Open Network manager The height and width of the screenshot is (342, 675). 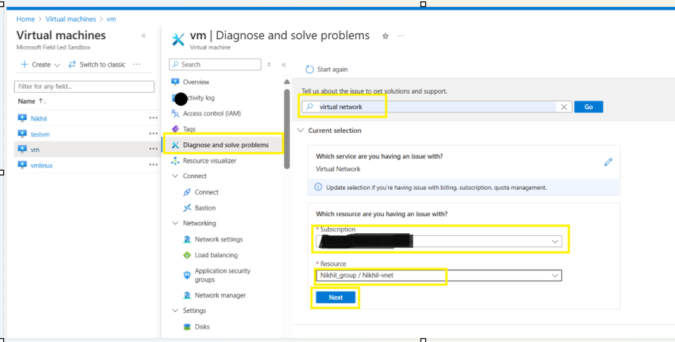coord(220,295)
